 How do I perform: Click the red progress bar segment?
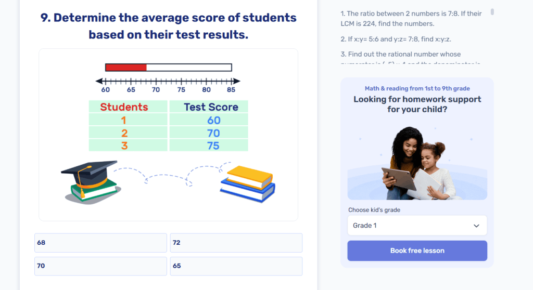pyautogui.click(x=126, y=68)
